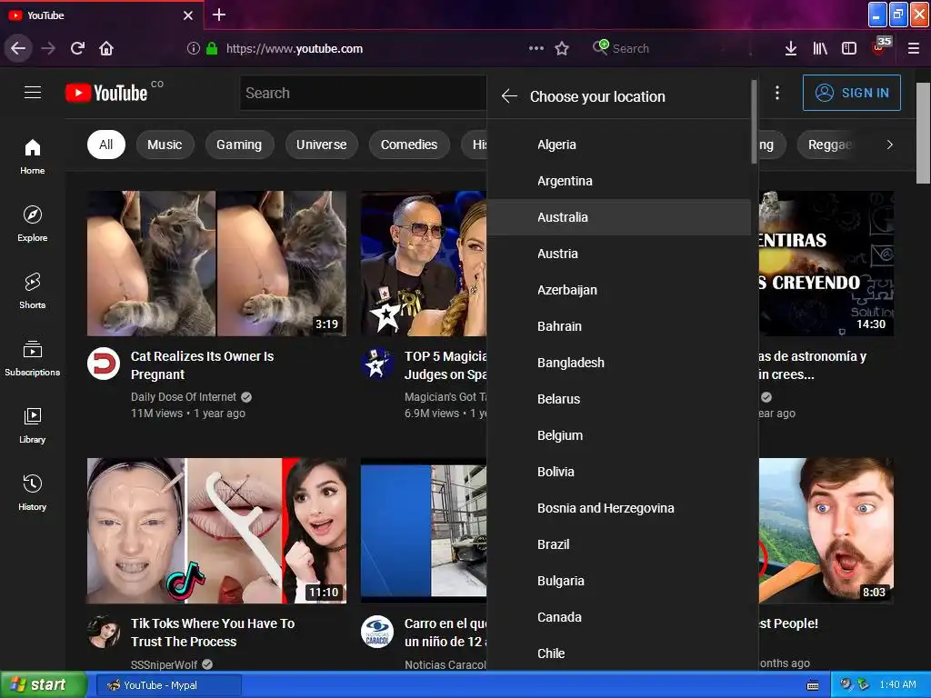Open the cat pregnant owner video thumbnail
This screenshot has width=931, height=698.
(216, 264)
